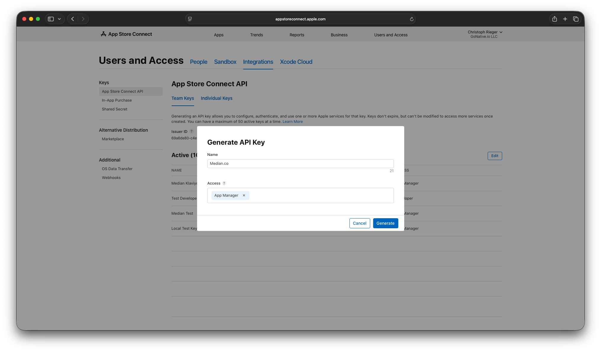Click the Issuer ID help question mark

tap(191, 131)
